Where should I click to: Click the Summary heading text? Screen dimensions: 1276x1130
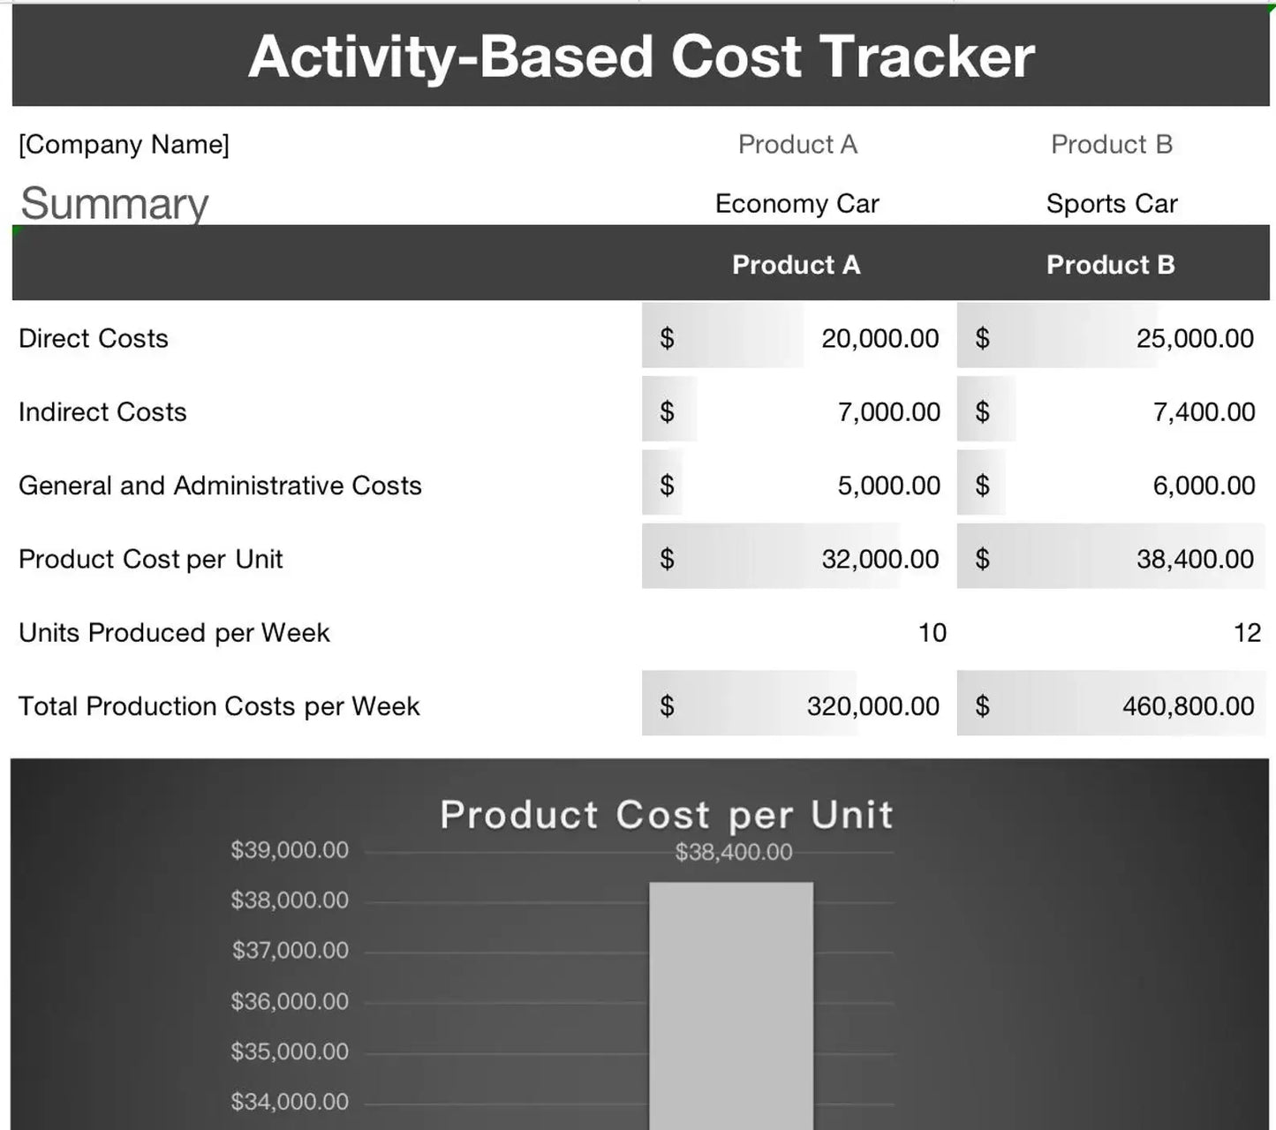[114, 203]
